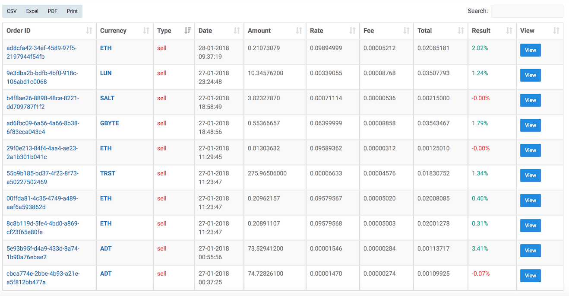Select the Order ID column header text
Image resolution: width=569 pixels, height=296 pixels.
click(19, 31)
